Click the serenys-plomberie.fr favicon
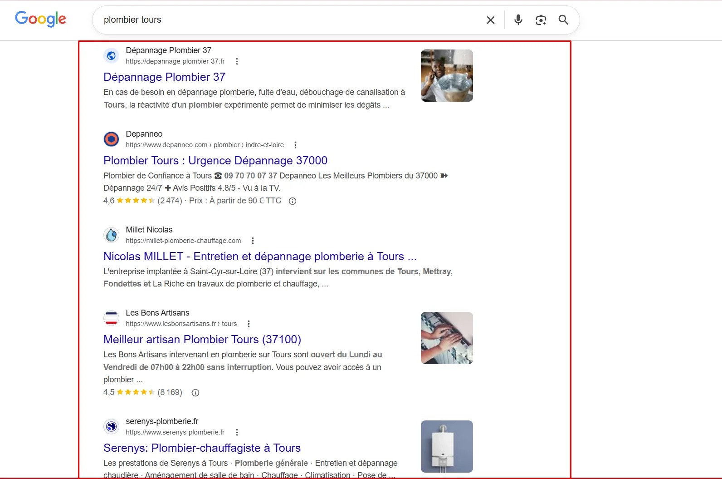The image size is (722, 479). [x=111, y=426]
